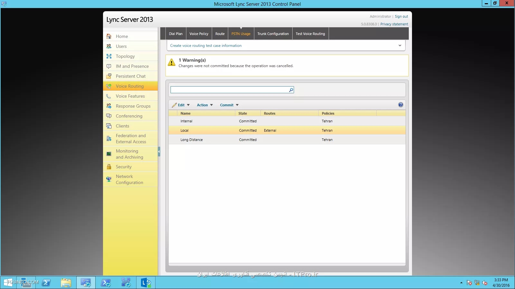Click Create voice routing test case information link
The image size is (515, 289).
click(x=206, y=46)
